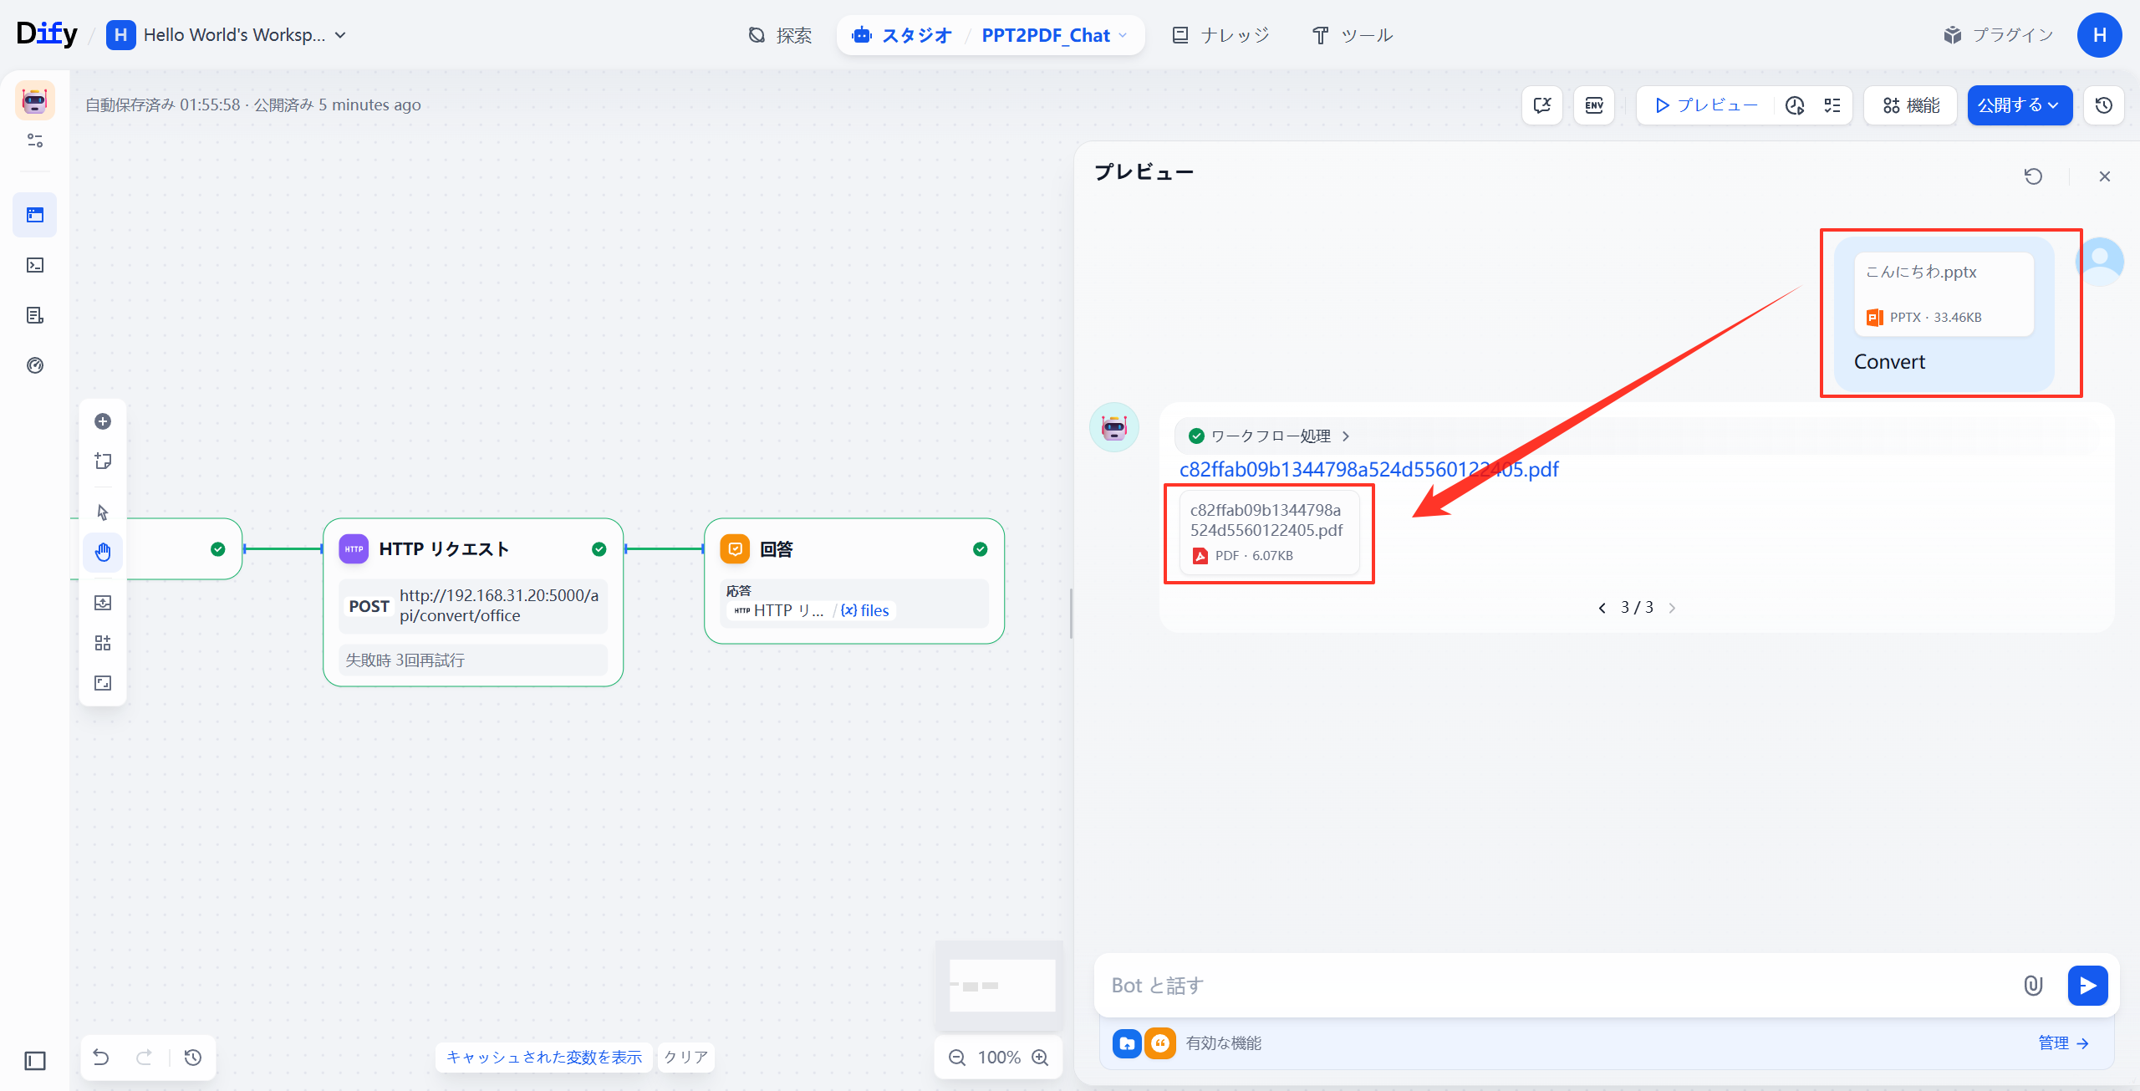
Task: Click the add node plus icon
Action: (x=103, y=421)
